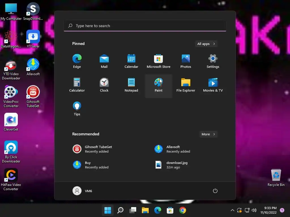Select YT Saver desktop shortcut

point(33,39)
